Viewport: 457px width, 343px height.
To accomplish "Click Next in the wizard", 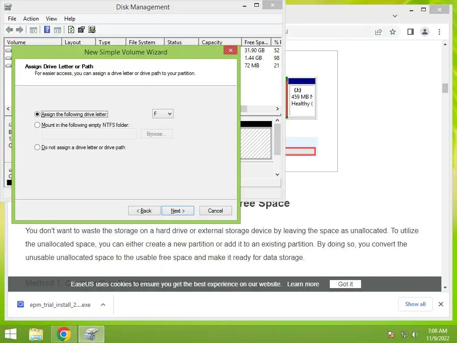I will click(178, 211).
